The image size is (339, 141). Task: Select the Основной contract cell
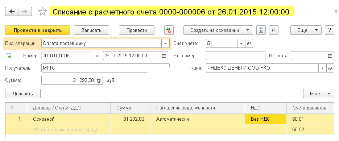click(69, 119)
